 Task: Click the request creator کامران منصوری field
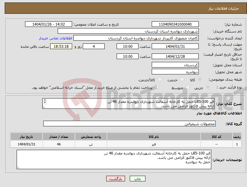(136, 38)
